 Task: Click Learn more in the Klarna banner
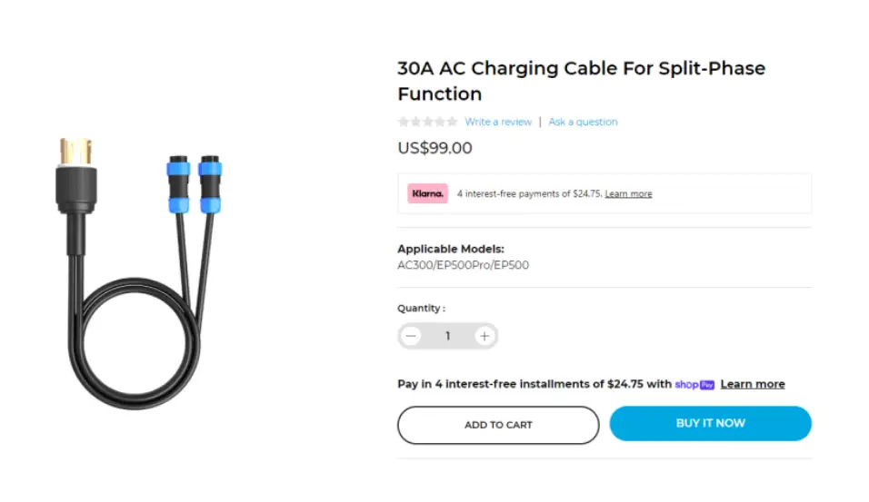coord(628,194)
